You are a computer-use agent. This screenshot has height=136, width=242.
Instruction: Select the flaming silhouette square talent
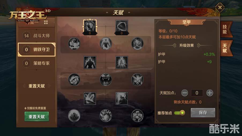[90, 62]
